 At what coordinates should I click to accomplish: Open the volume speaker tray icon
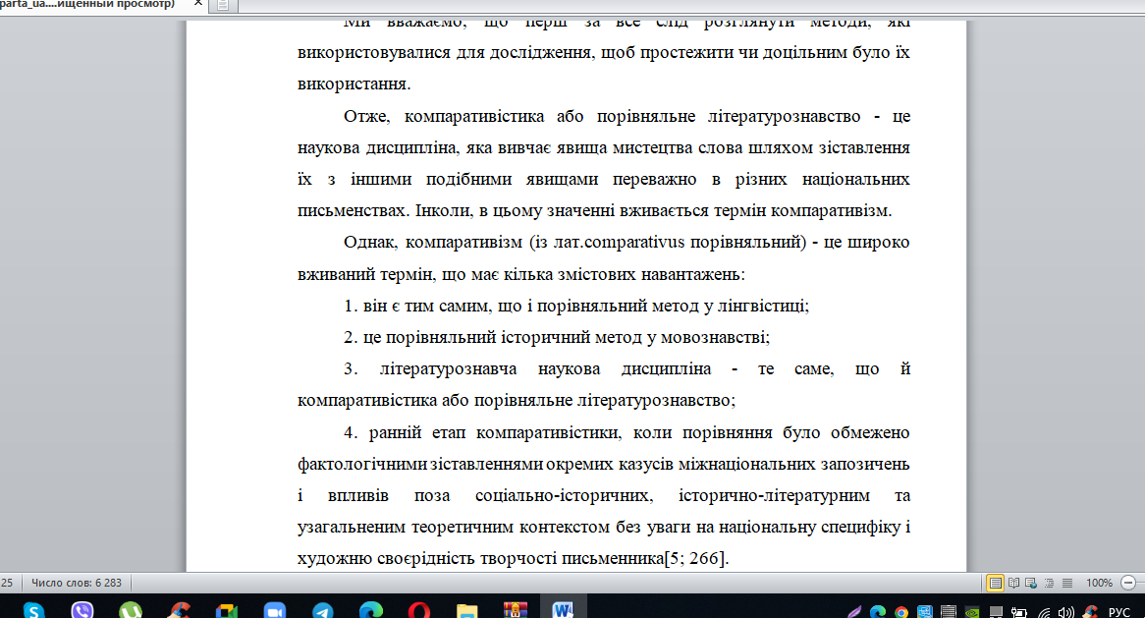click(1066, 612)
